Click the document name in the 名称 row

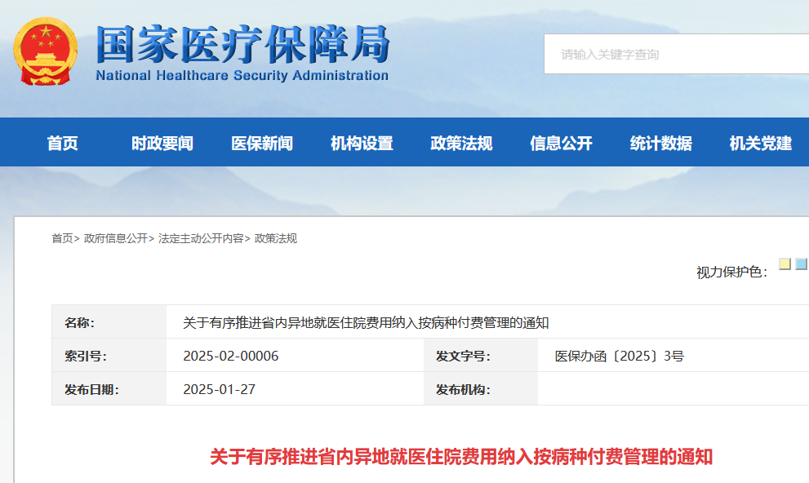(366, 323)
